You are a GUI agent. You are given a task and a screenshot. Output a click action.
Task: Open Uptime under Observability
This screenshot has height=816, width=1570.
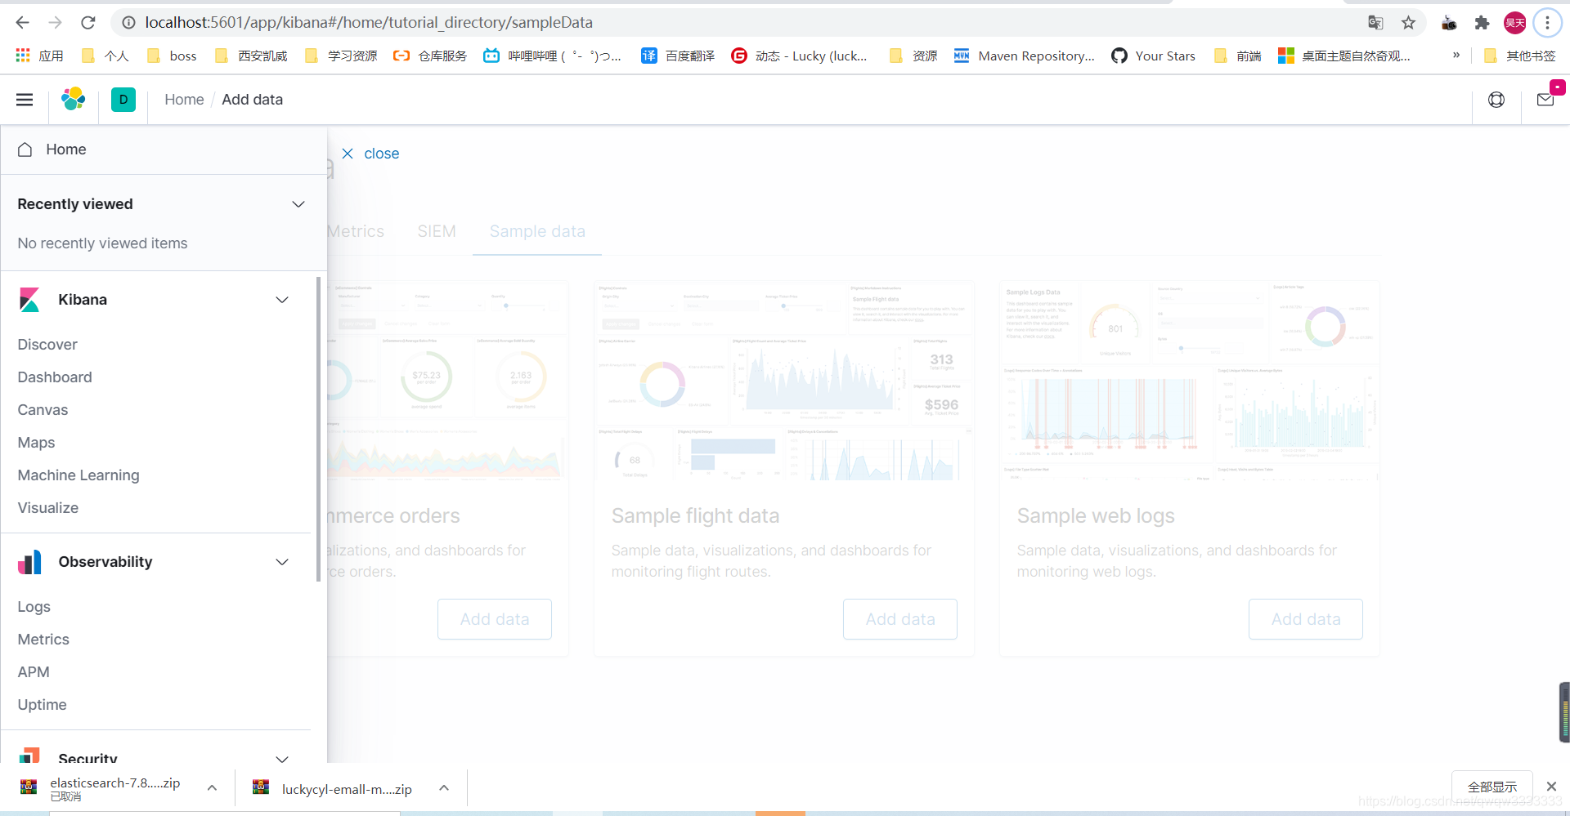tap(42, 705)
